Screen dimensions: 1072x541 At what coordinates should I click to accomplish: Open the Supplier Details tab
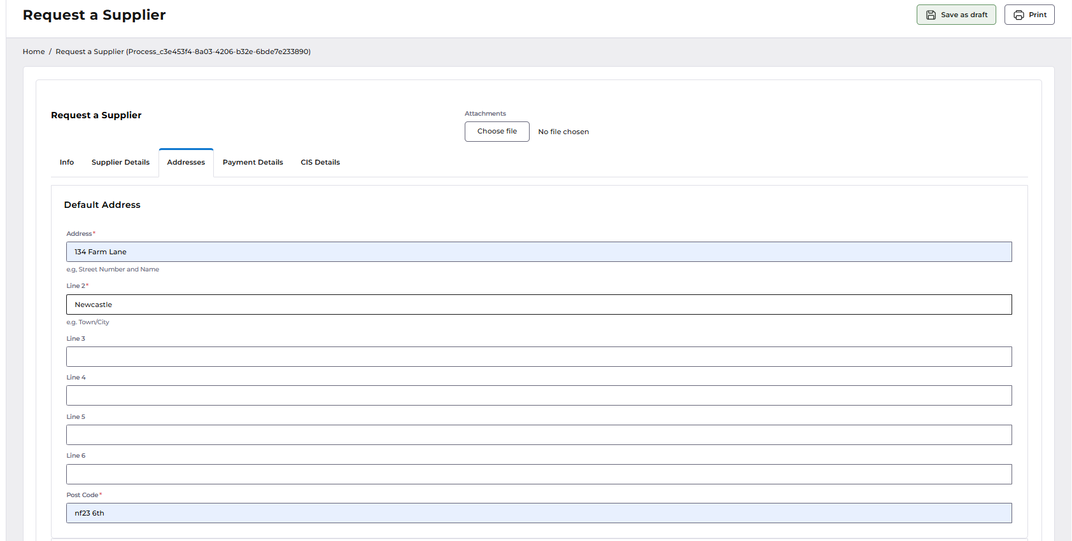(120, 162)
